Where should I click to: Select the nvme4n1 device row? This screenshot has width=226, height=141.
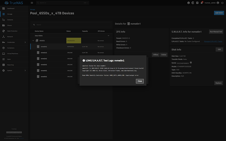[x=71, y=71]
